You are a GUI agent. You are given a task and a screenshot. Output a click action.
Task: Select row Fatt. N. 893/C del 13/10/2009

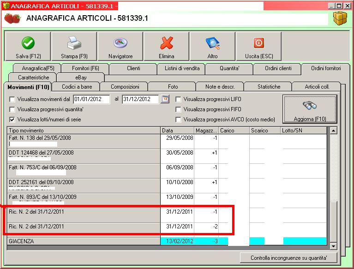coord(84,199)
